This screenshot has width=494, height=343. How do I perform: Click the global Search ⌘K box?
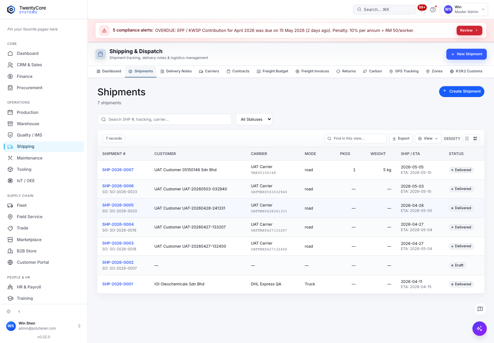[385, 10]
